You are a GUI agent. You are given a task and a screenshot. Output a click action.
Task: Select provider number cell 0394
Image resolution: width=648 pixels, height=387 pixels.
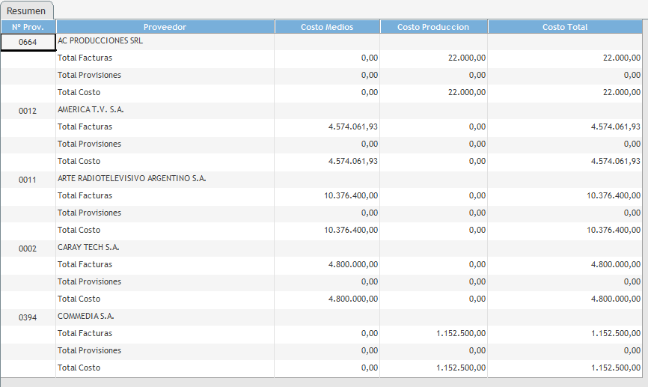point(28,317)
